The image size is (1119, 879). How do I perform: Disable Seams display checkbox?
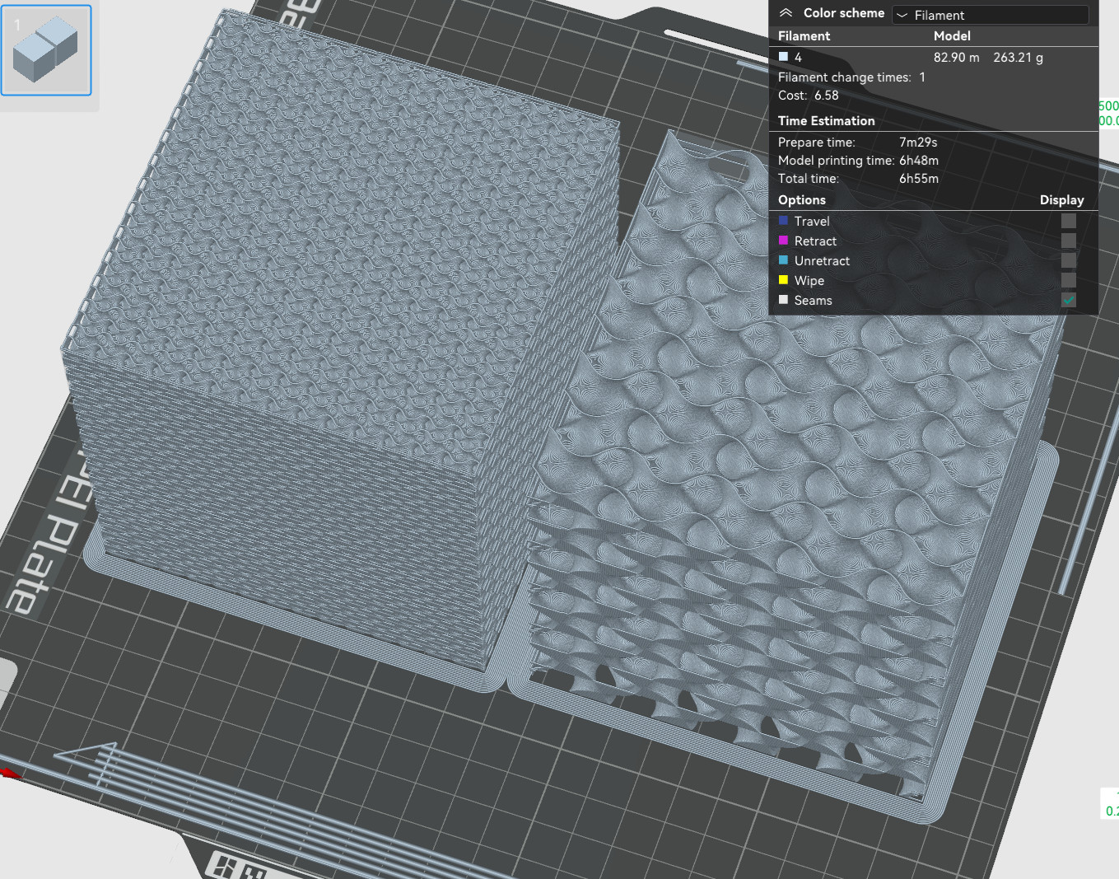coord(1069,300)
